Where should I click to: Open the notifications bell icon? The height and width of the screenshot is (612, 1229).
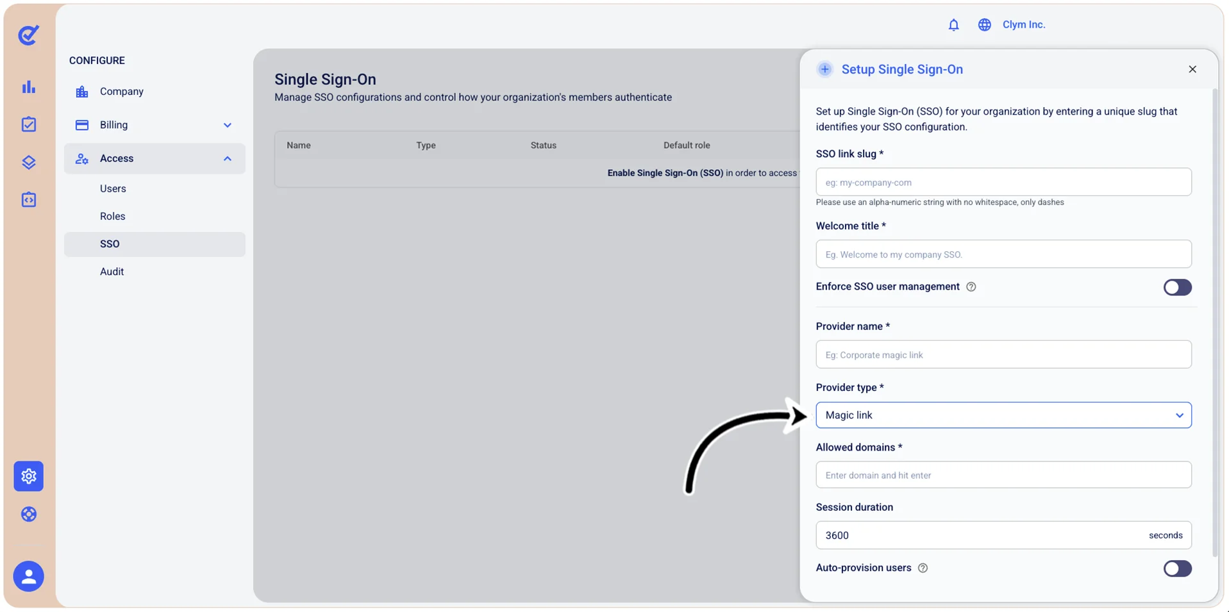(x=953, y=24)
